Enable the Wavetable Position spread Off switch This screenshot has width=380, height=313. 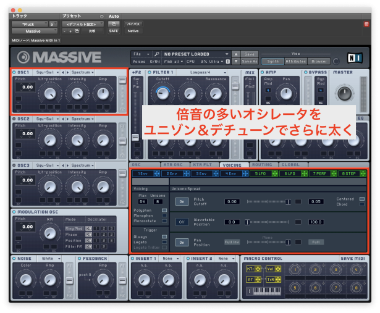point(182,222)
